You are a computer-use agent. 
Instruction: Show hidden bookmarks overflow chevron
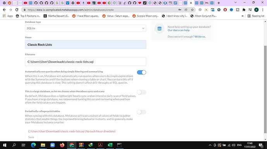243,16
